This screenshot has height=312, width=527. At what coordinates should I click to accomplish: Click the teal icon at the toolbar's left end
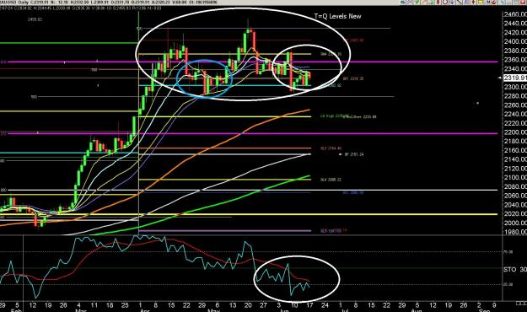coord(403,2)
